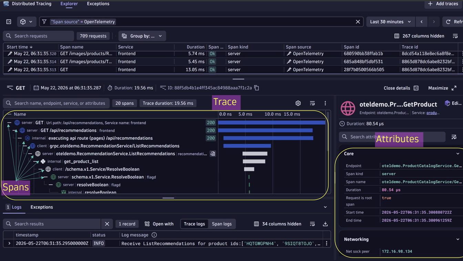
Task: Click Distributed Tracing app icon
Action: 6,4
